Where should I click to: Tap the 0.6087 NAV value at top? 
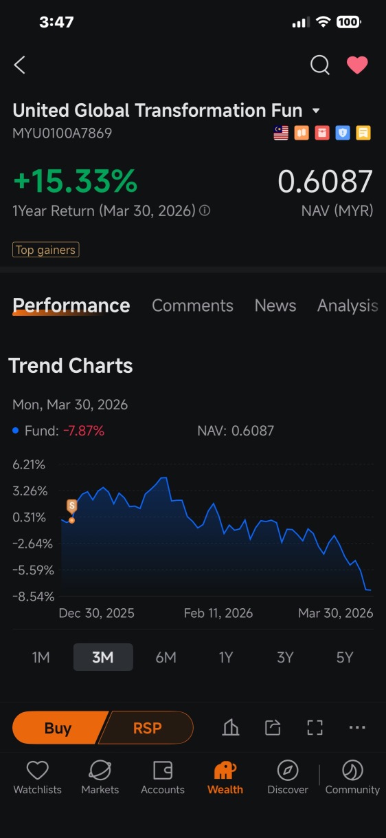point(326,181)
